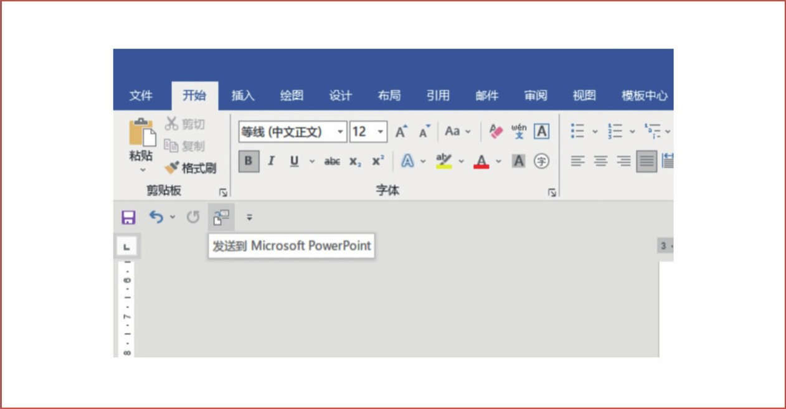Apply the character border icon
The image size is (786, 409).
(x=542, y=131)
